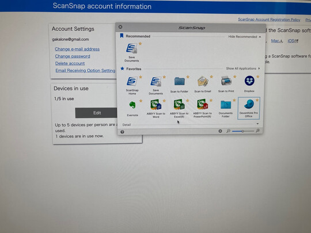Select the Evernote elephant icon

[x=132, y=105]
